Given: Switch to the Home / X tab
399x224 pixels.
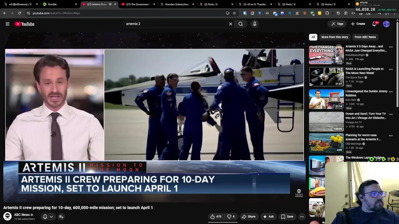Looking at the screenshot, I should 333,4.
